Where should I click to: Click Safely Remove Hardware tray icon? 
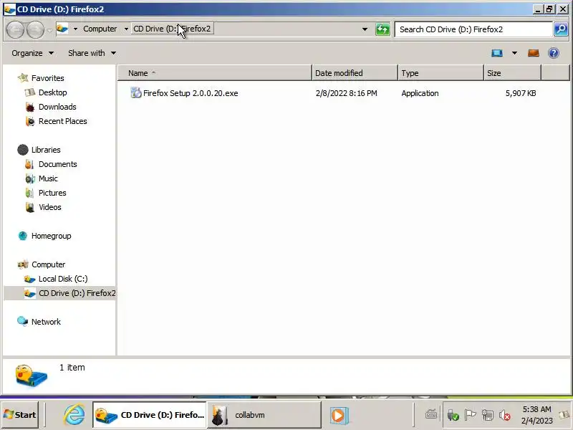tap(453, 415)
